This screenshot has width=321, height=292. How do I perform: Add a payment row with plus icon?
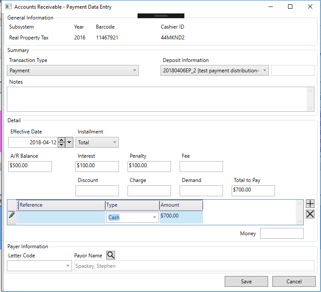click(x=310, y=204)
